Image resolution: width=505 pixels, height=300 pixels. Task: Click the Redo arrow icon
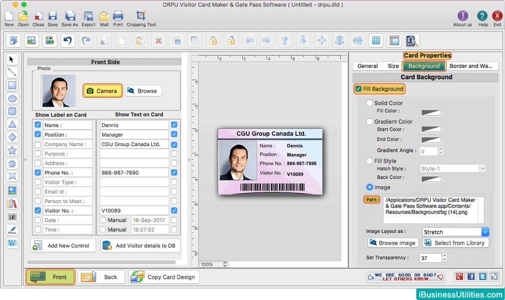click(86, 40)
